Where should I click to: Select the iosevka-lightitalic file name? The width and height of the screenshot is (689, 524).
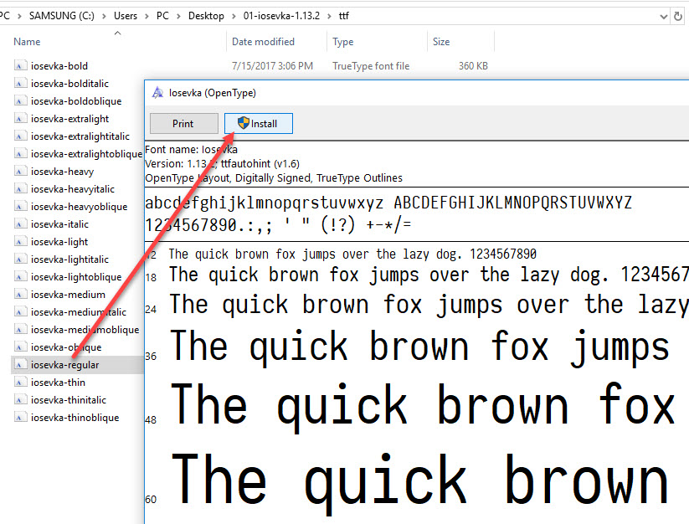[x=69, y=259]
